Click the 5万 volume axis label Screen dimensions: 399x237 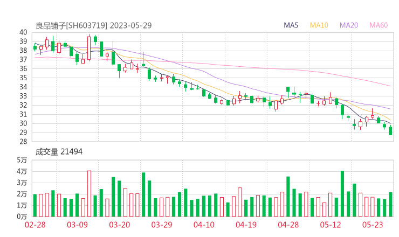[22, 160]
